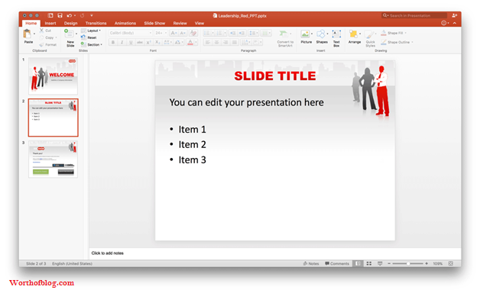Open the Paste options arrow
Screen dimensions: 480x293
pos(34,34)
